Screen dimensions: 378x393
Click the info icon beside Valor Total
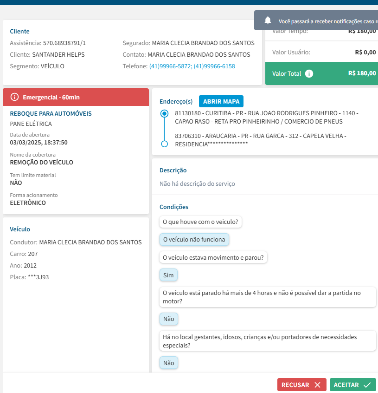tap(309, 73)
